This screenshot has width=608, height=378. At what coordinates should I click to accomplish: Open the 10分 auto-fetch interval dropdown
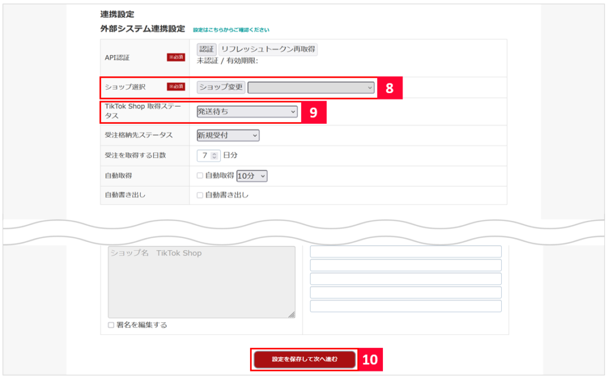tap(252, 176)
